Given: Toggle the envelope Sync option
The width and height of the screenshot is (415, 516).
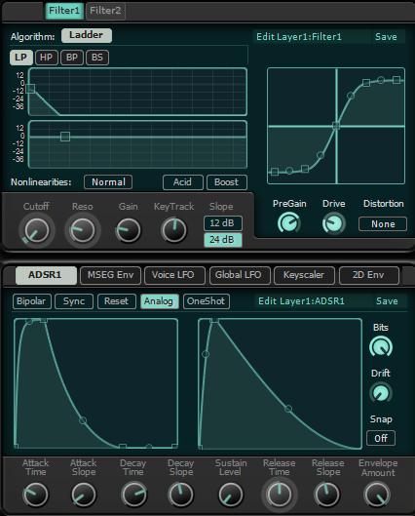Looking at the screenshot, I should click(x=74, y=301).
